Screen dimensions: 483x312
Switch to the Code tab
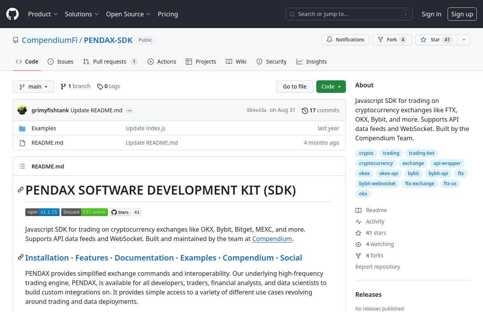coord(27,62)
